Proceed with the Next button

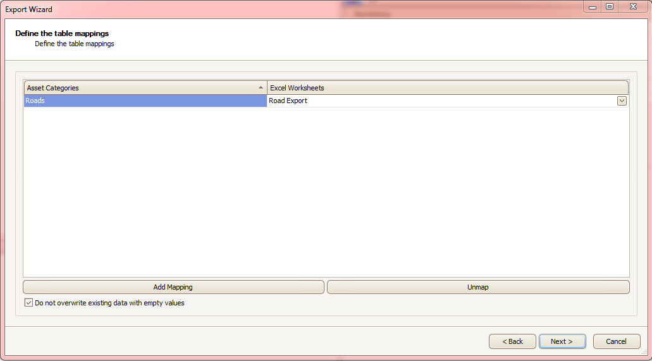click(x=562, y=341)
